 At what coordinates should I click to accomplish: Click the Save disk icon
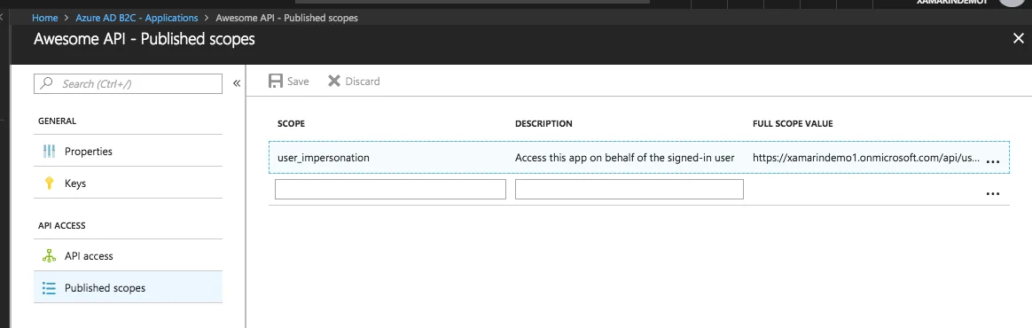[275, 81]
